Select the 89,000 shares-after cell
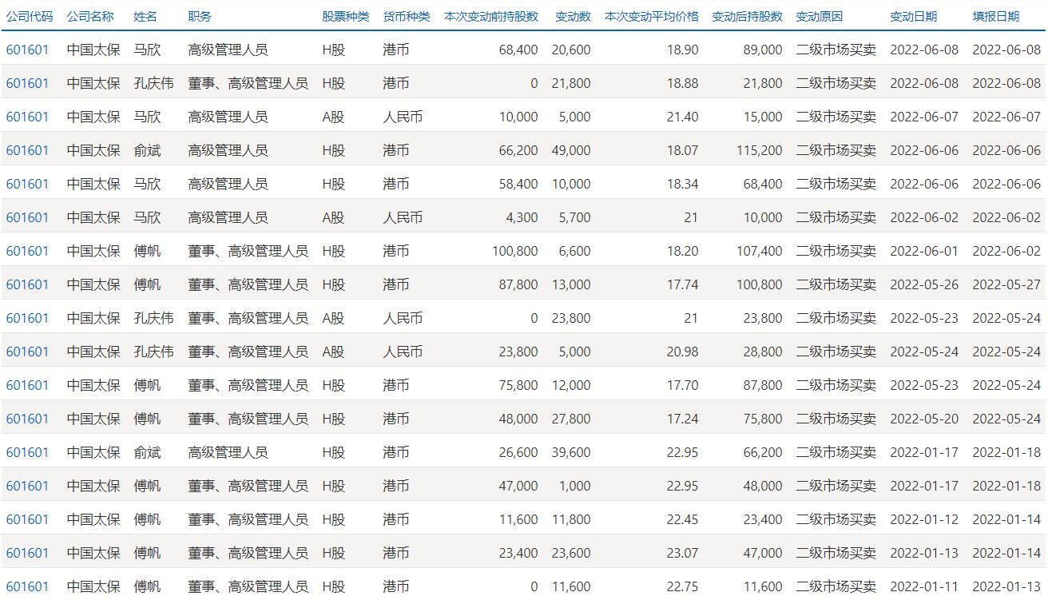 (763, 50)
